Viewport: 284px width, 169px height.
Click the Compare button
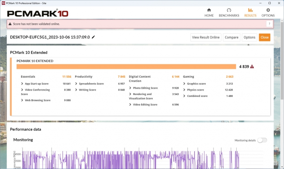point(231,37)
